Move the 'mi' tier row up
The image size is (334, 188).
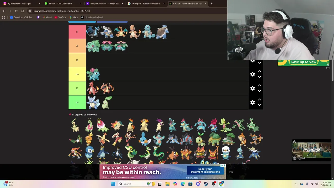(259, 99)
